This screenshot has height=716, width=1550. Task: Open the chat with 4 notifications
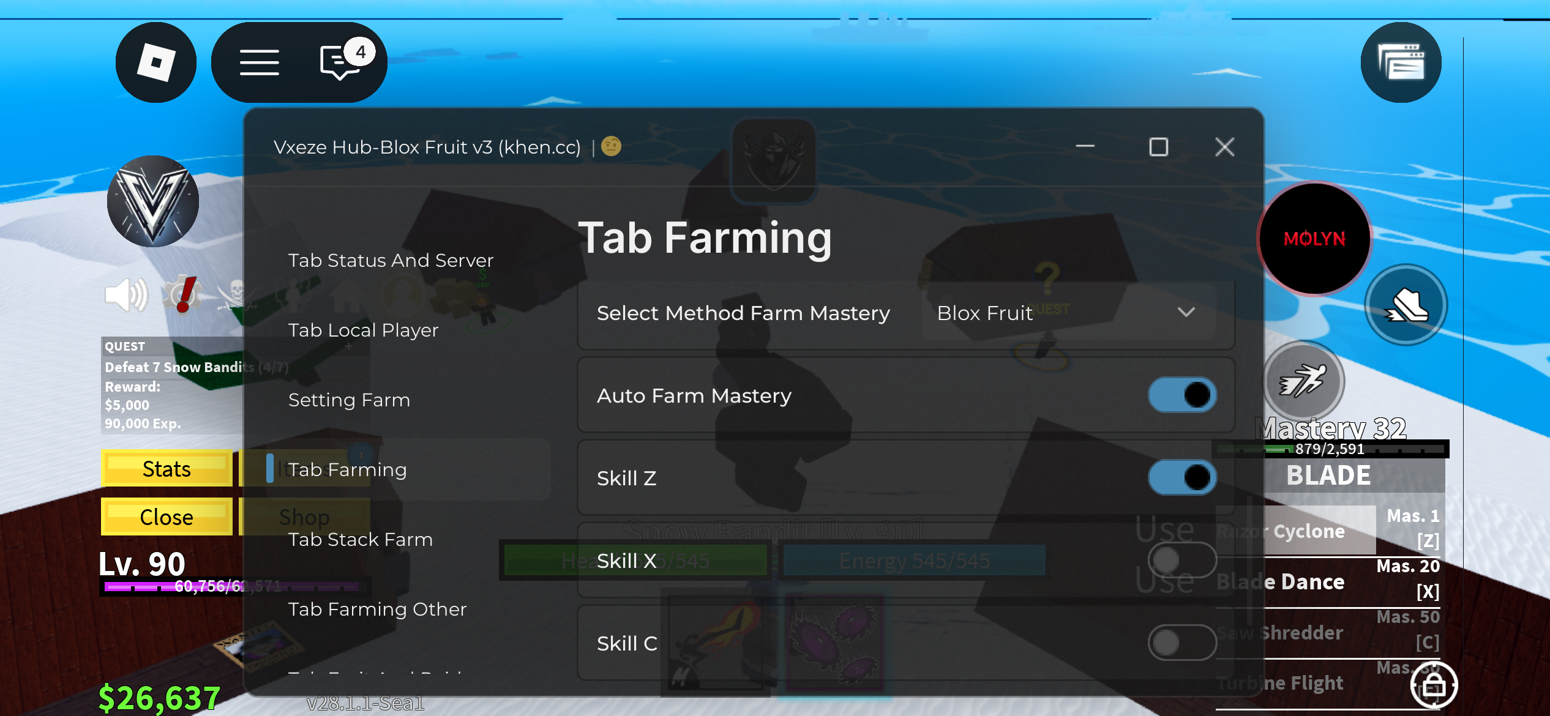pos(343,61)
